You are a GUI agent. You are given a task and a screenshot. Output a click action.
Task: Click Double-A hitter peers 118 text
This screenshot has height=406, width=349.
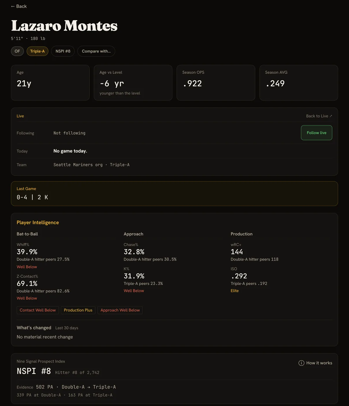(254, 259)
